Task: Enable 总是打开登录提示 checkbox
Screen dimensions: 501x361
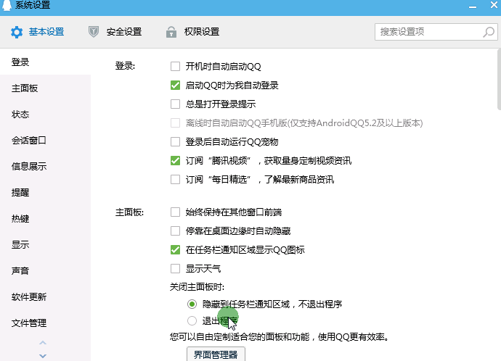Action: 175,104
